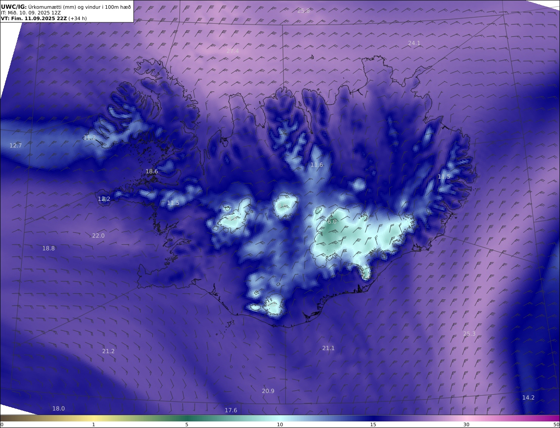Select the 21.1 value south of Iceland
This screenshot has width=560, height=428.
(328, 348)
